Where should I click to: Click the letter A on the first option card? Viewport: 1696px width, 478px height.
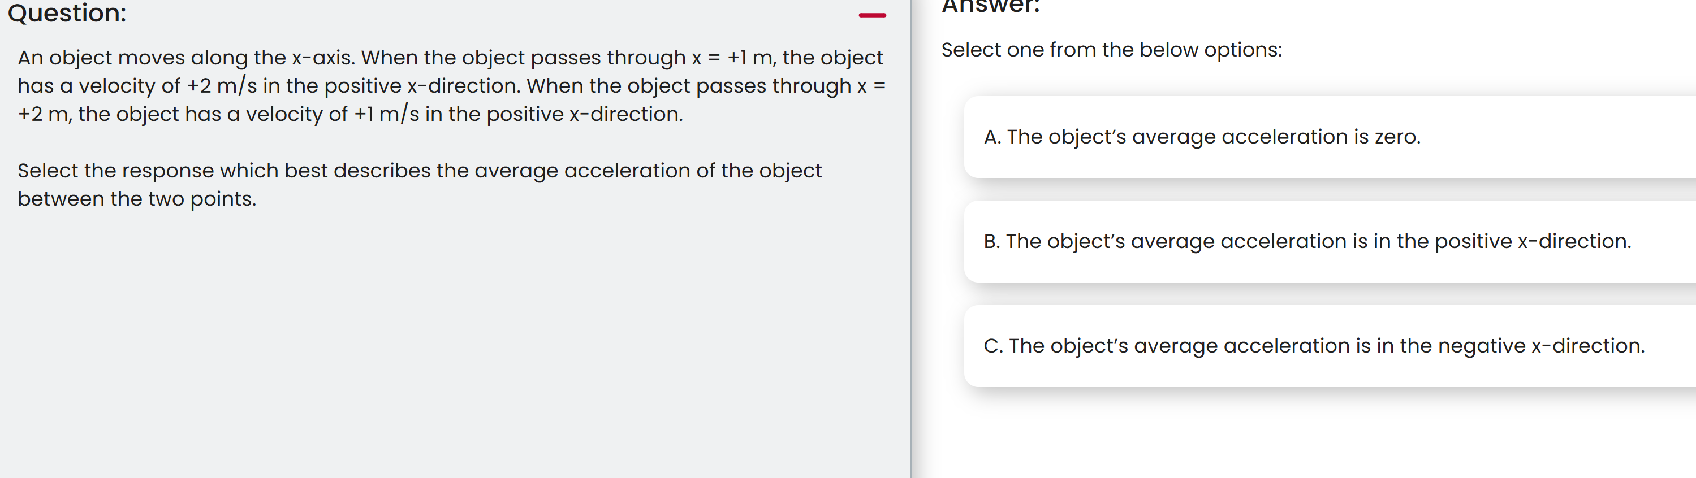pyautogui.click(x=991, y=137)
